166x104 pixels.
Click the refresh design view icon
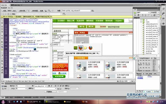click(x=52, y=11)
